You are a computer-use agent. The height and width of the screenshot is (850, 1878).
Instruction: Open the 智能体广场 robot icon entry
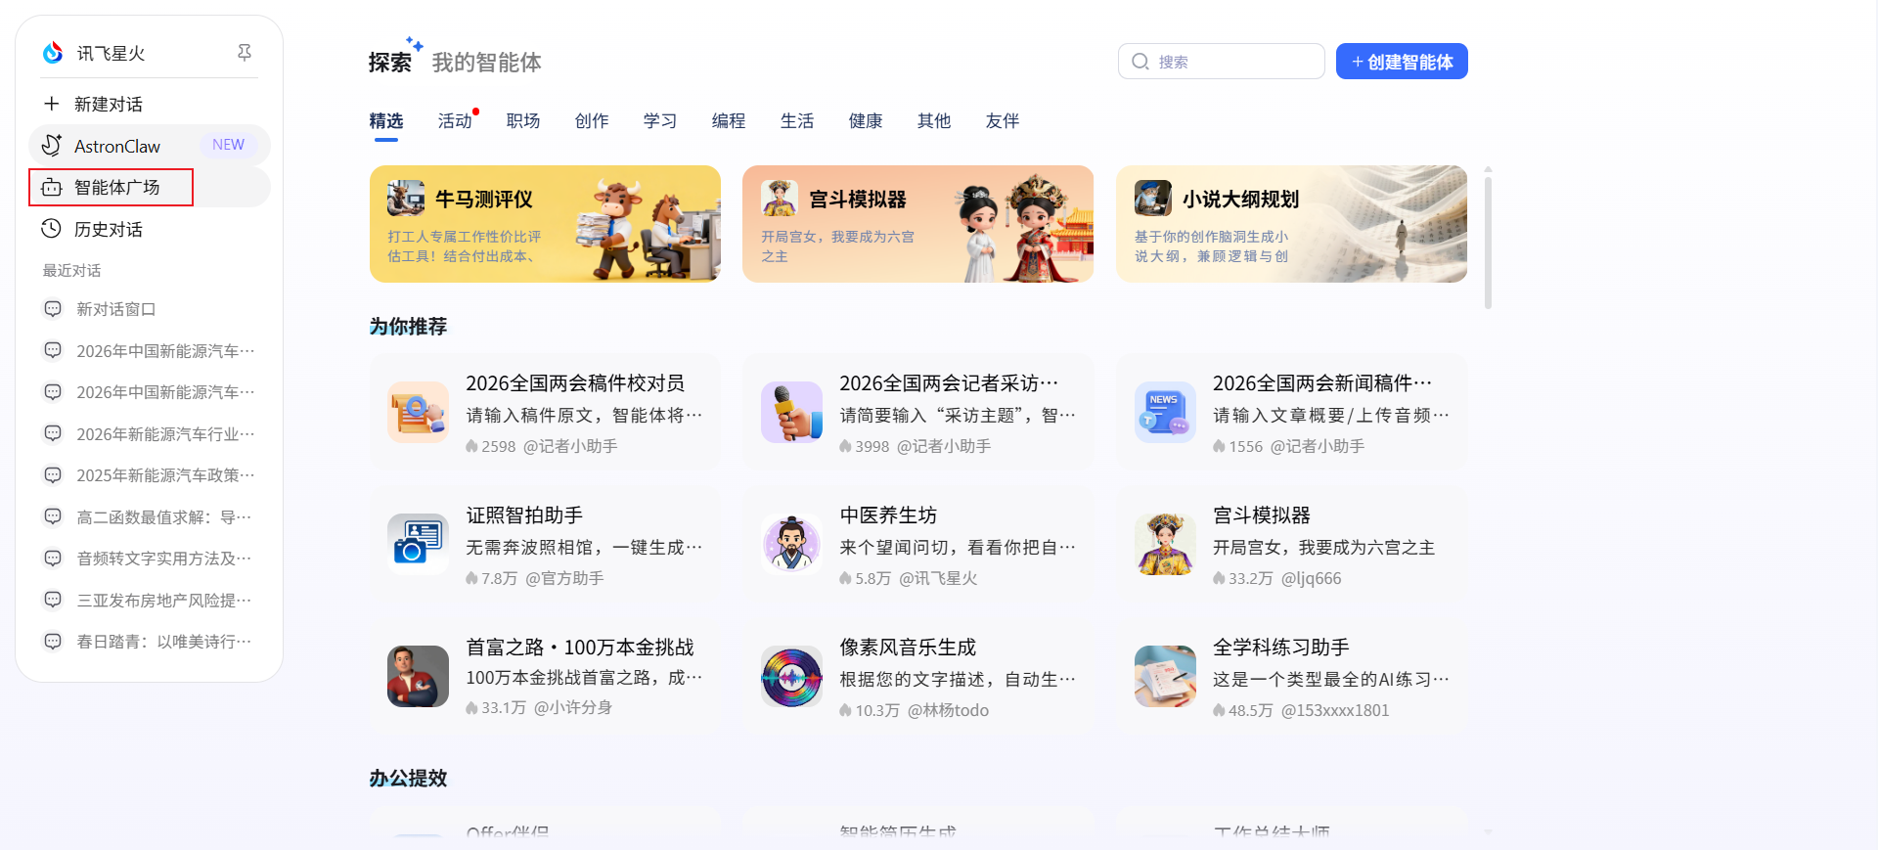(x=52, y=187)
